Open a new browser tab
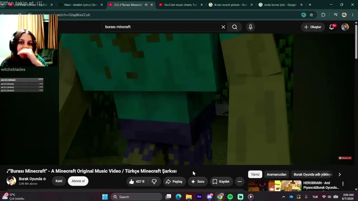The image size is (358, 201). [x=310, y=5]
